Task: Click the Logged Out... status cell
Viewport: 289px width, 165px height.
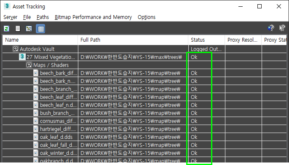Action: pos(206,49)
